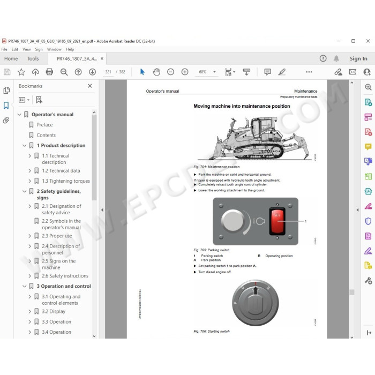375x375 pixels.
Task: Click bookmarks scrollbar down arrow
Action: point(94,336)
